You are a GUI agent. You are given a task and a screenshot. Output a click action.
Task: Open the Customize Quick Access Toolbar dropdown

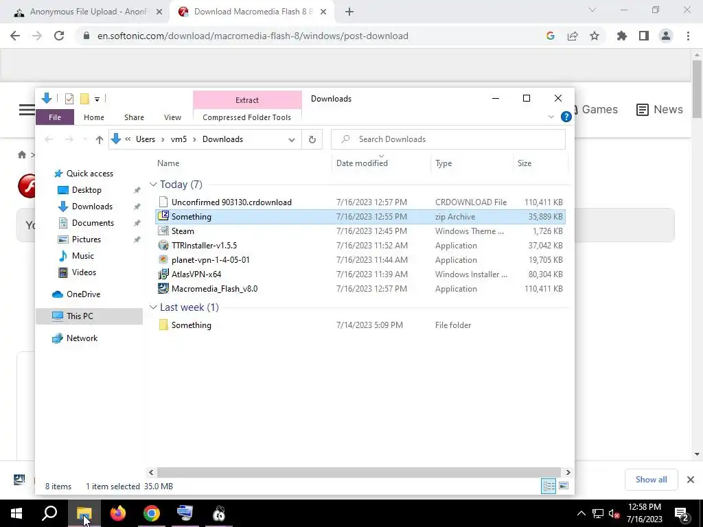[97, 99]
